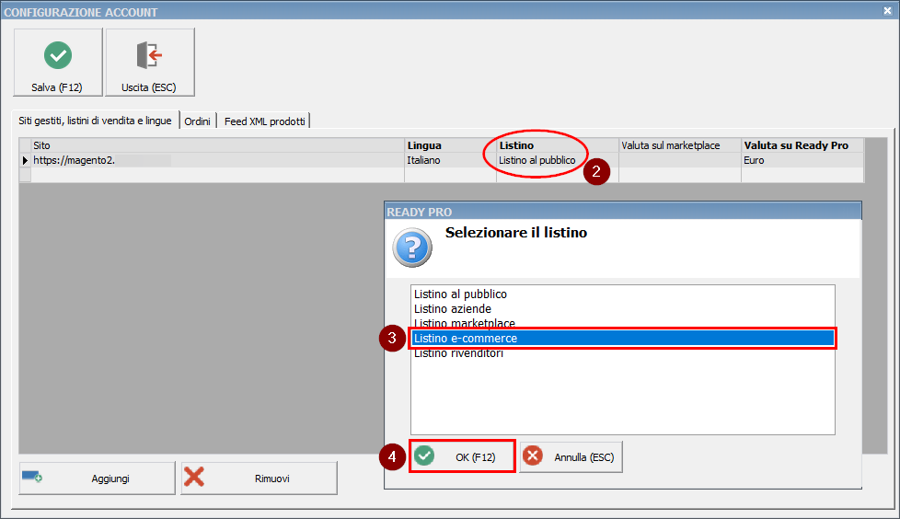
Task: Click the Listino cell of the magento2 row
Action: point(537,160)
